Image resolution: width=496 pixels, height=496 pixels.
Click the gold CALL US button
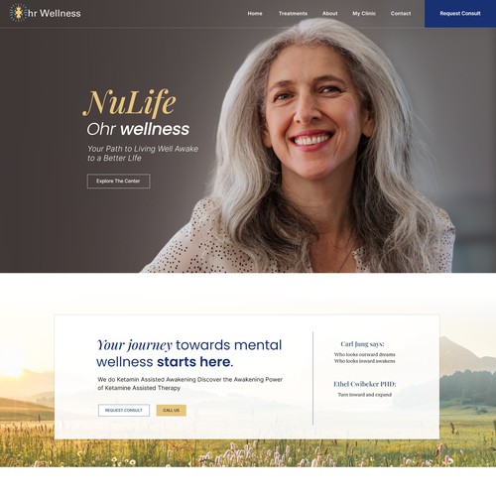[172, 411]
